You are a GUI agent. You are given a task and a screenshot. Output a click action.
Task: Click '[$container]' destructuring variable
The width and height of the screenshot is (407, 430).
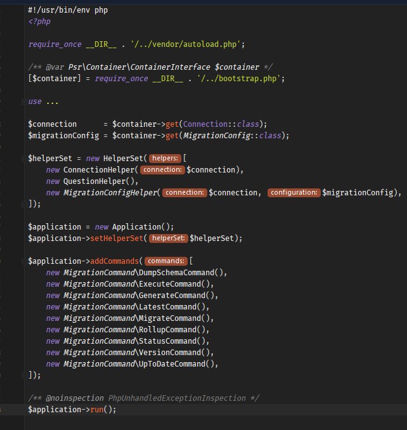point(55,79)
